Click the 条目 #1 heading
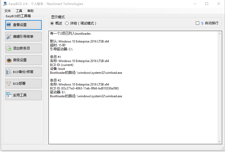The height and width of the screenshot is (152, 225). 55,57
